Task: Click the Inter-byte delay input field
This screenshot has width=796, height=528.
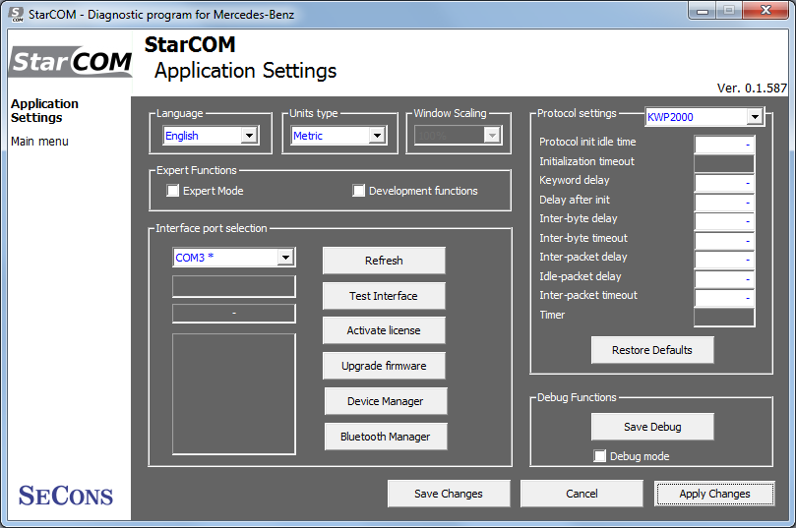Action: (x=724, y=221)
